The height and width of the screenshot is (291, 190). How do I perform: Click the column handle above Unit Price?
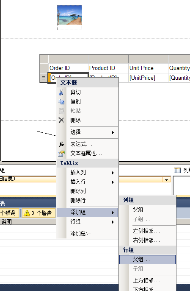[x=149, y=59]
